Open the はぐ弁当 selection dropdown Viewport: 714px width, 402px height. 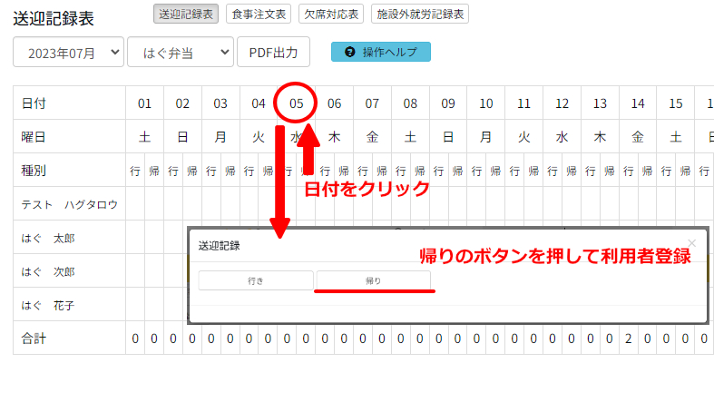pyautogui.click(x=180, y=53)
